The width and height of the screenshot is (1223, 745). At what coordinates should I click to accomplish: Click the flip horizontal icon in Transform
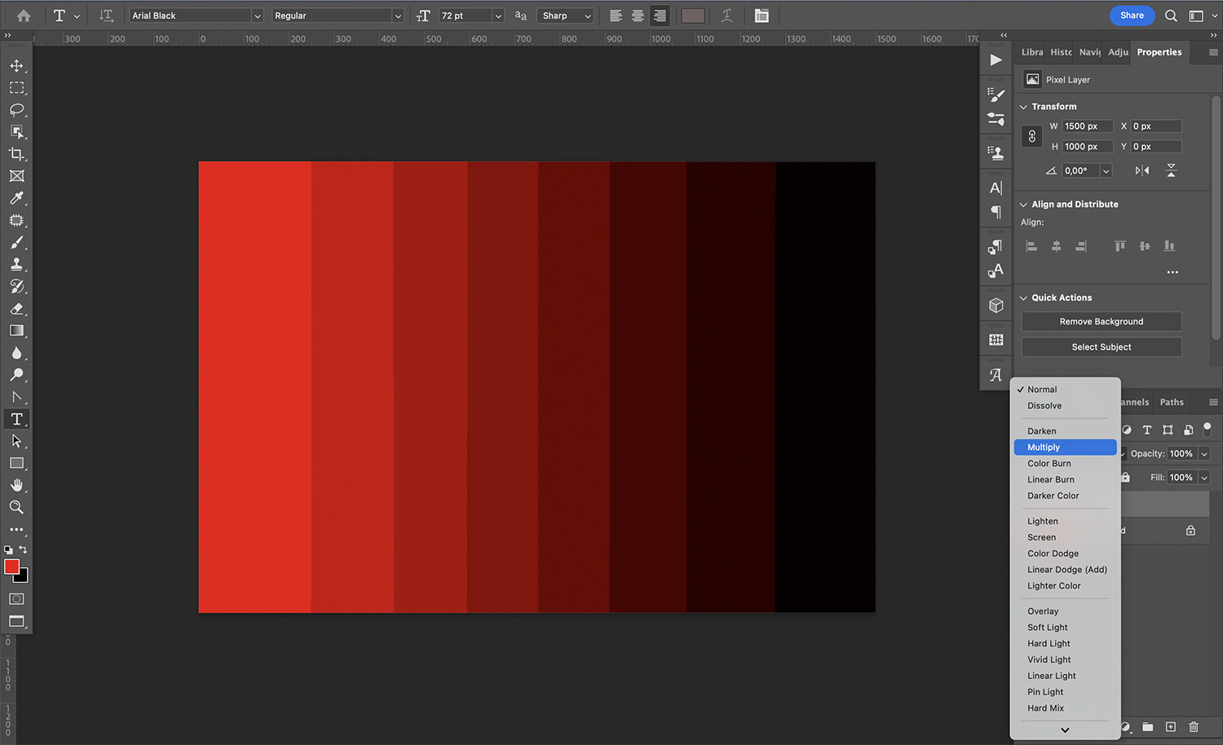tap(1141, 170)
